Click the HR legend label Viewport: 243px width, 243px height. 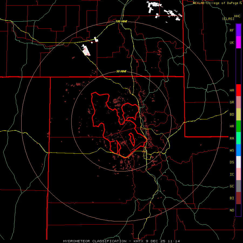click(x=232, y=126)
